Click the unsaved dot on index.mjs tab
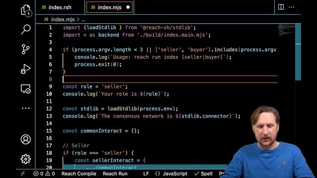 point(128,7)
